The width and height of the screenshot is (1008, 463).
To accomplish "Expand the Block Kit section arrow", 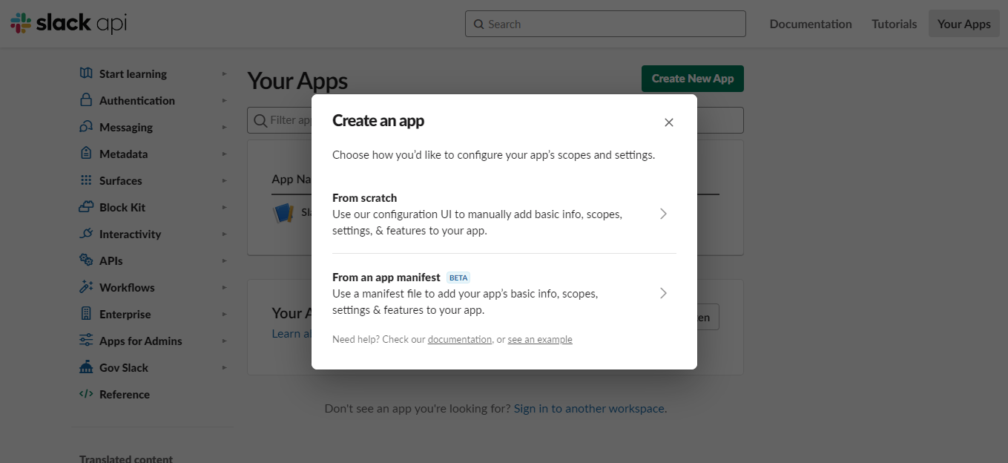I will [x=224, y=207].
